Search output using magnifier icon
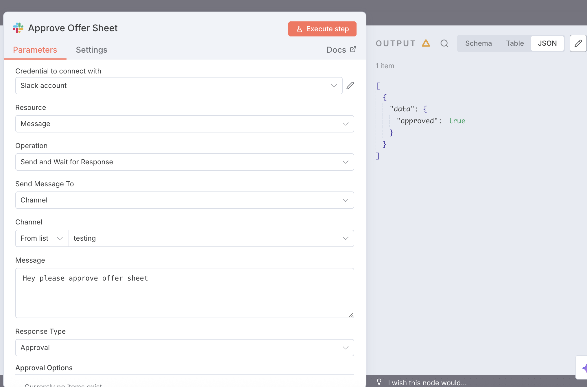This screenshot has width=587, height=387. (x=444, y=43)
